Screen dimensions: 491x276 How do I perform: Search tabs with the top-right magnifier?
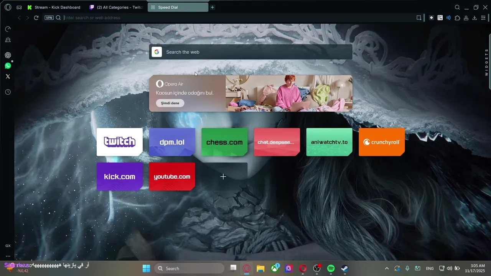[457, 7]
